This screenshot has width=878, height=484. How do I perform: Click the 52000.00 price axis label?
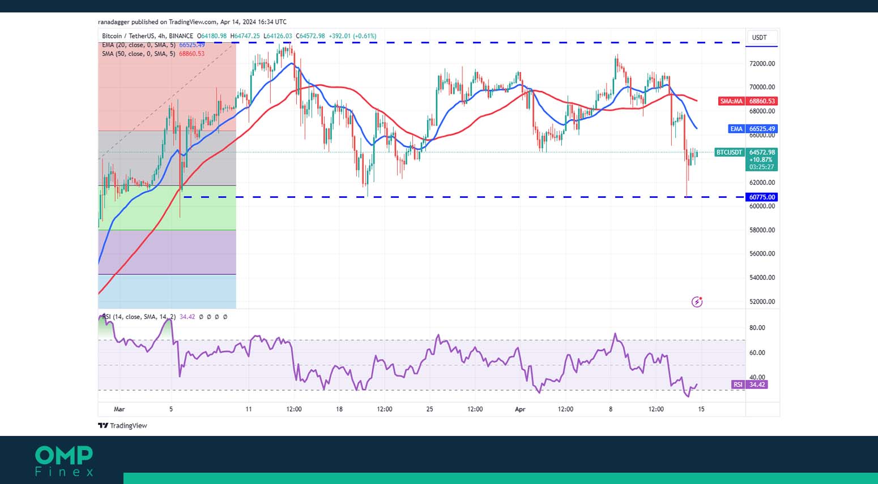pyautogui.click(x=762, y=302)
